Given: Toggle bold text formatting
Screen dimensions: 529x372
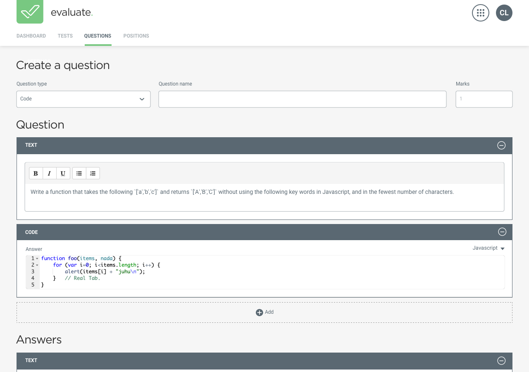Looking at the screenshot, I should pyautogui.click(x=36, y=173).
